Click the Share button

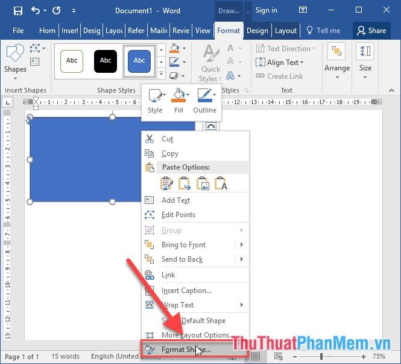(x=371, y=31)
